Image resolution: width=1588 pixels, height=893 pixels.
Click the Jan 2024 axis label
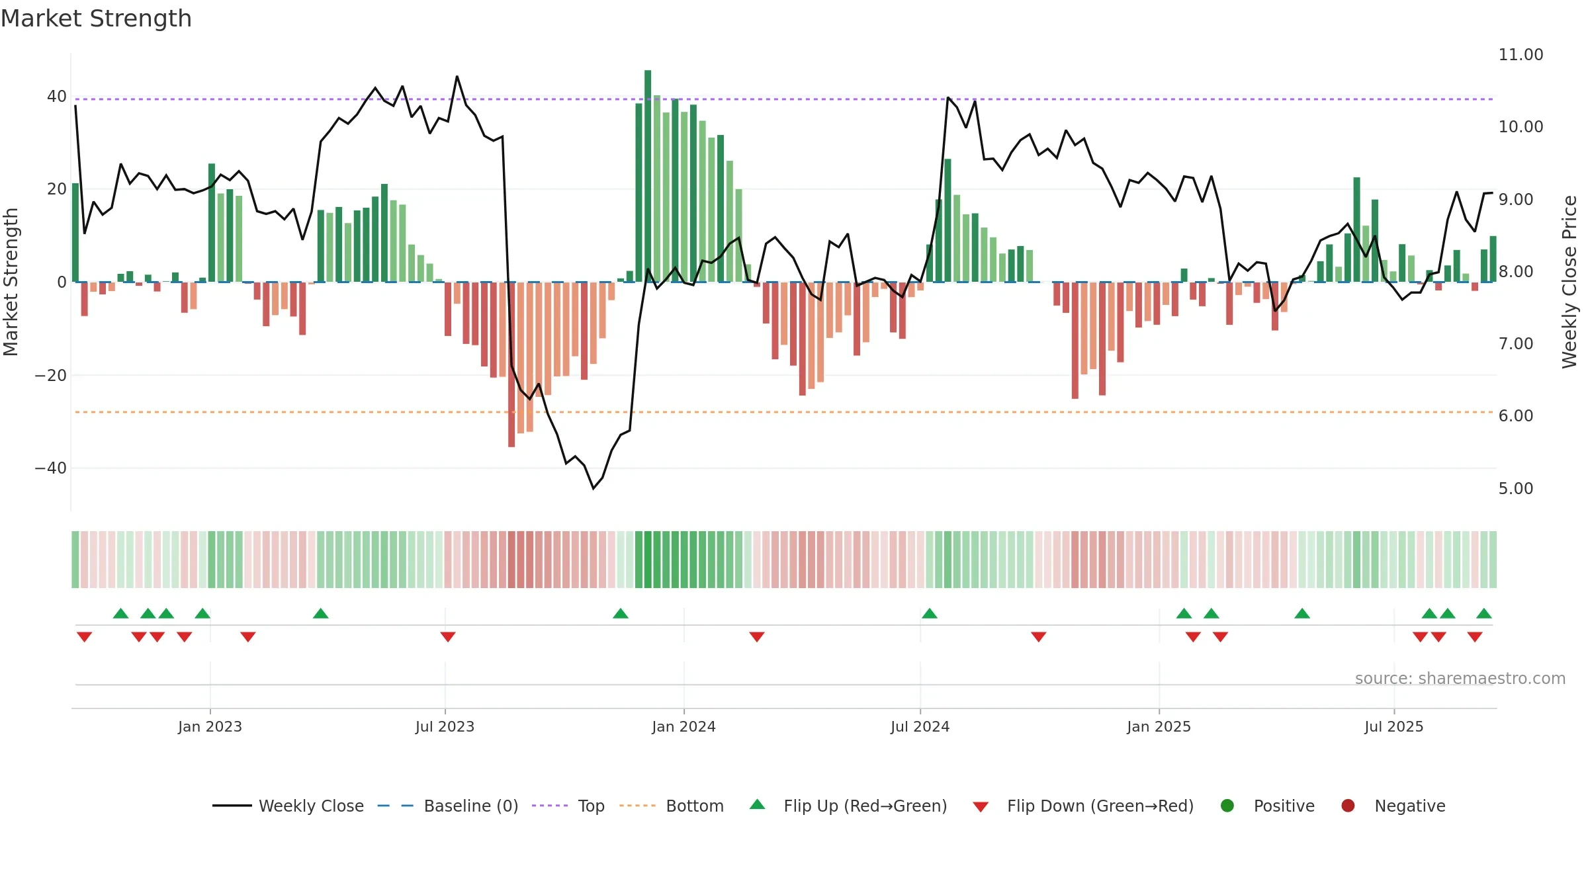point(684,726)
